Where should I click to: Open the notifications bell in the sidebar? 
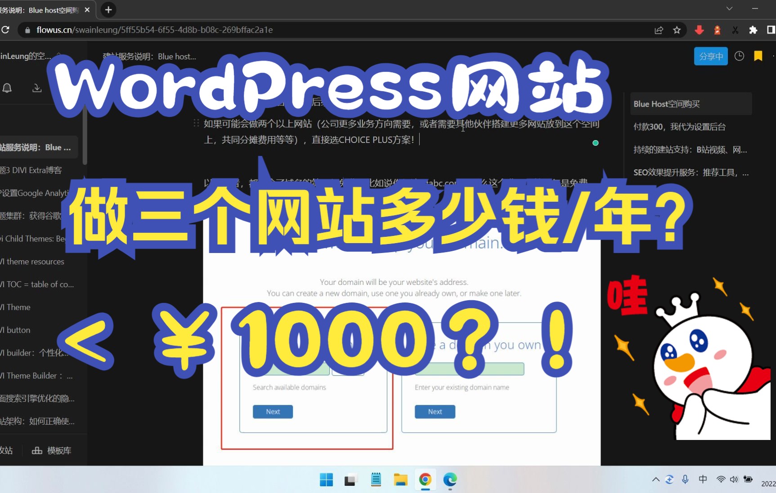(7, 88)
